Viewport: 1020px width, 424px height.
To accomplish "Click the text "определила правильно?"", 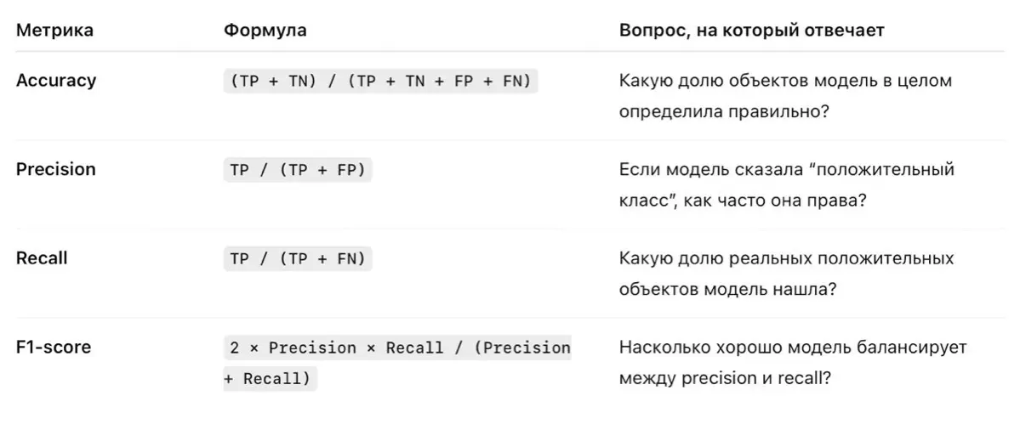I will coord(724,112).
